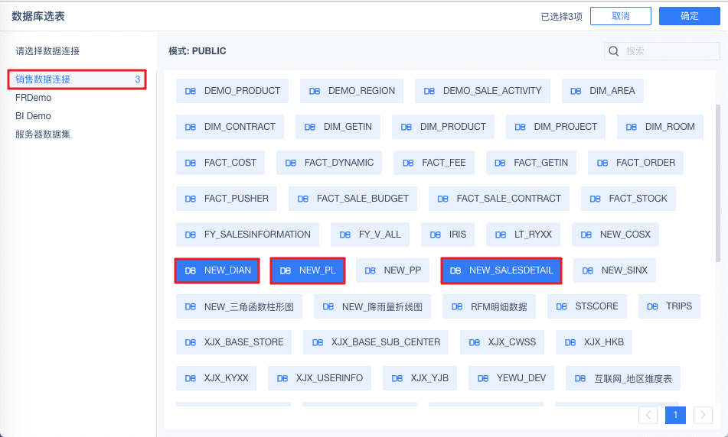Pick the XJX_YJB table name
Viewport: 728px width, 437px height.
[x=429, y=378]
